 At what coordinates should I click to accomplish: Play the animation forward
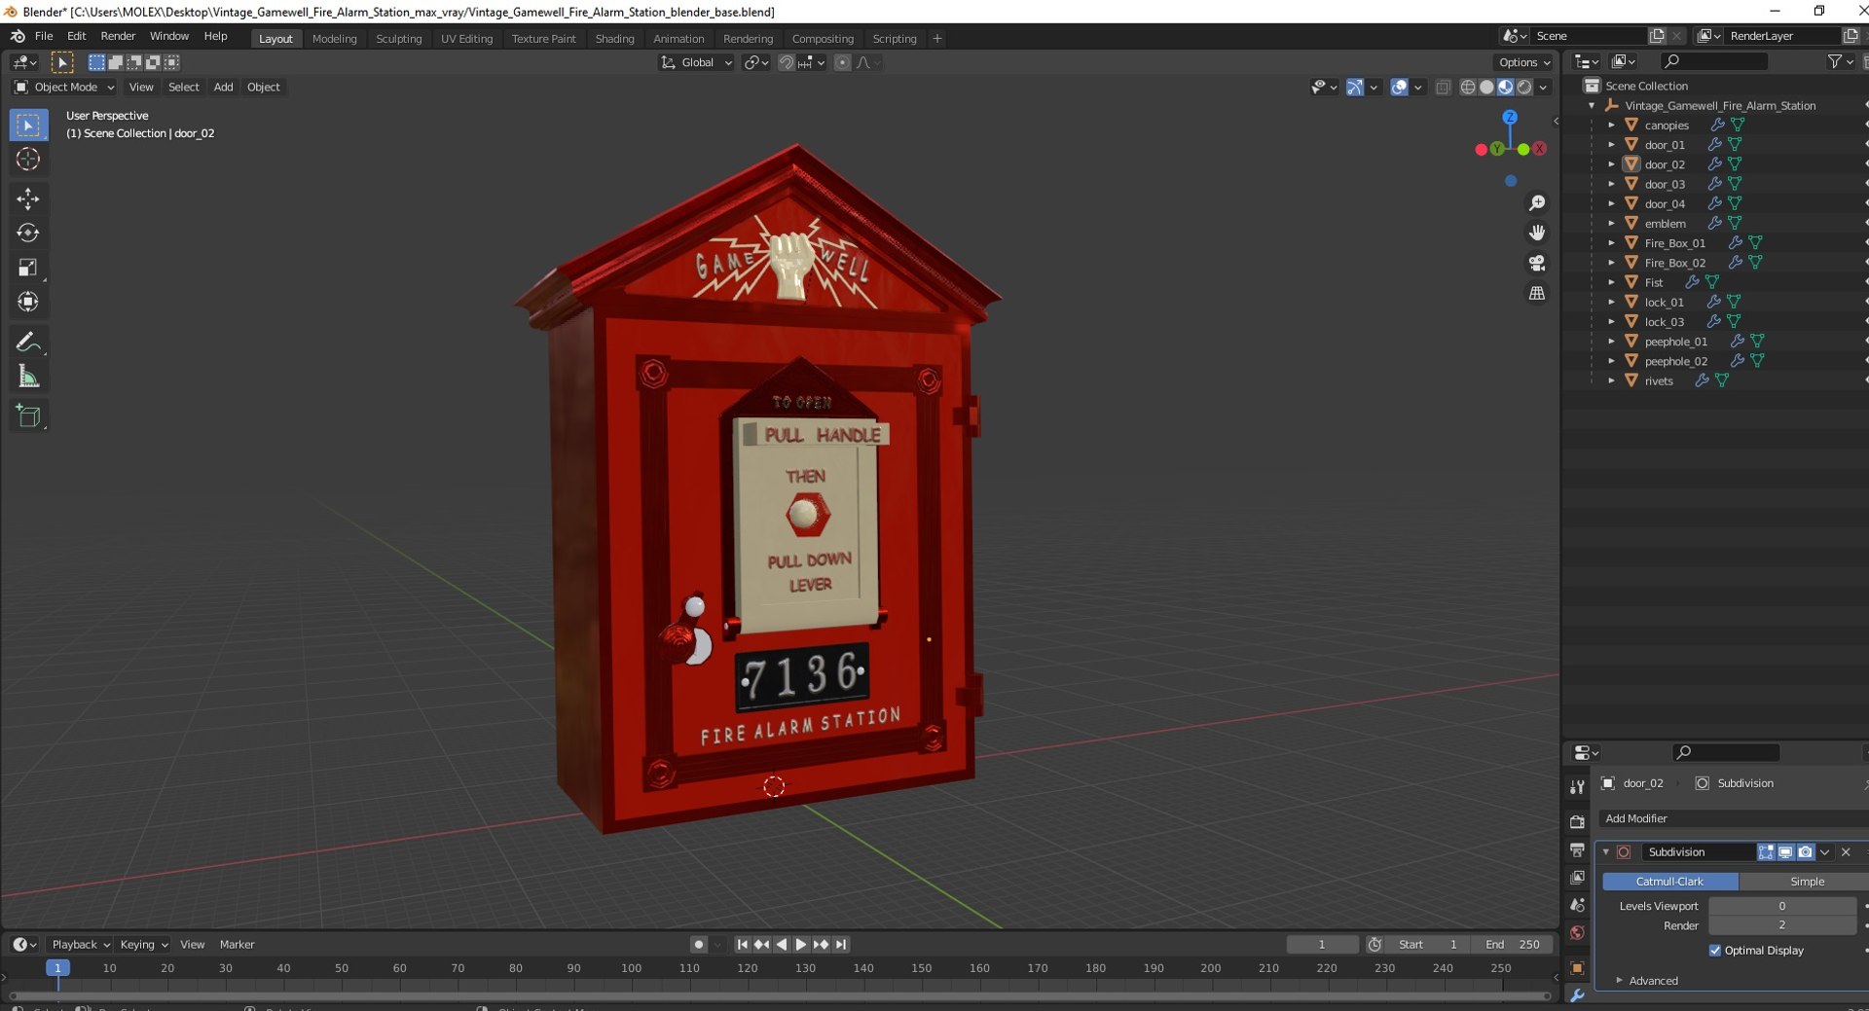tap(801, 945)
